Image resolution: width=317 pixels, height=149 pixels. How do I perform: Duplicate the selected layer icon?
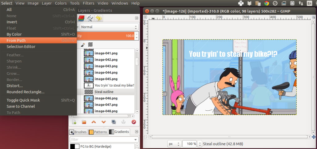pos(114,122)
